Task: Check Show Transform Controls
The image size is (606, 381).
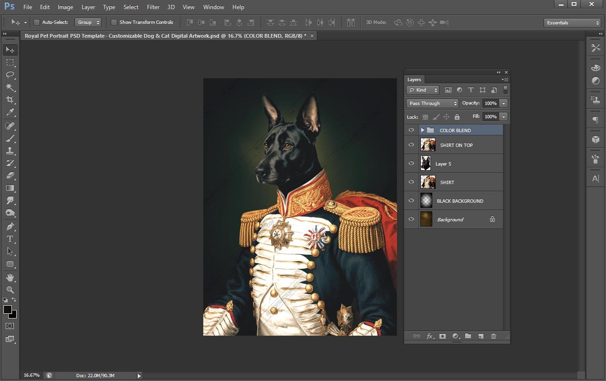Action: [114, 22]
